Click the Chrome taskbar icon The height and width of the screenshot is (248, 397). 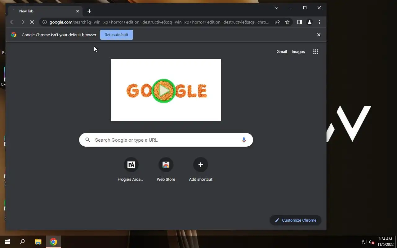point(53,242)
